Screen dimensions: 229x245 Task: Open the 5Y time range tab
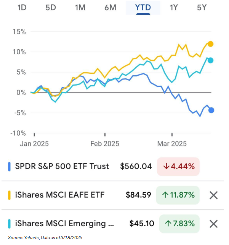203,7
